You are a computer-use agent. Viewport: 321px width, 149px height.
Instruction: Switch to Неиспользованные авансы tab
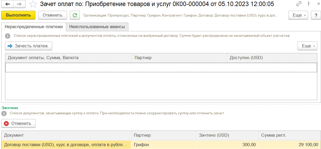97,27
